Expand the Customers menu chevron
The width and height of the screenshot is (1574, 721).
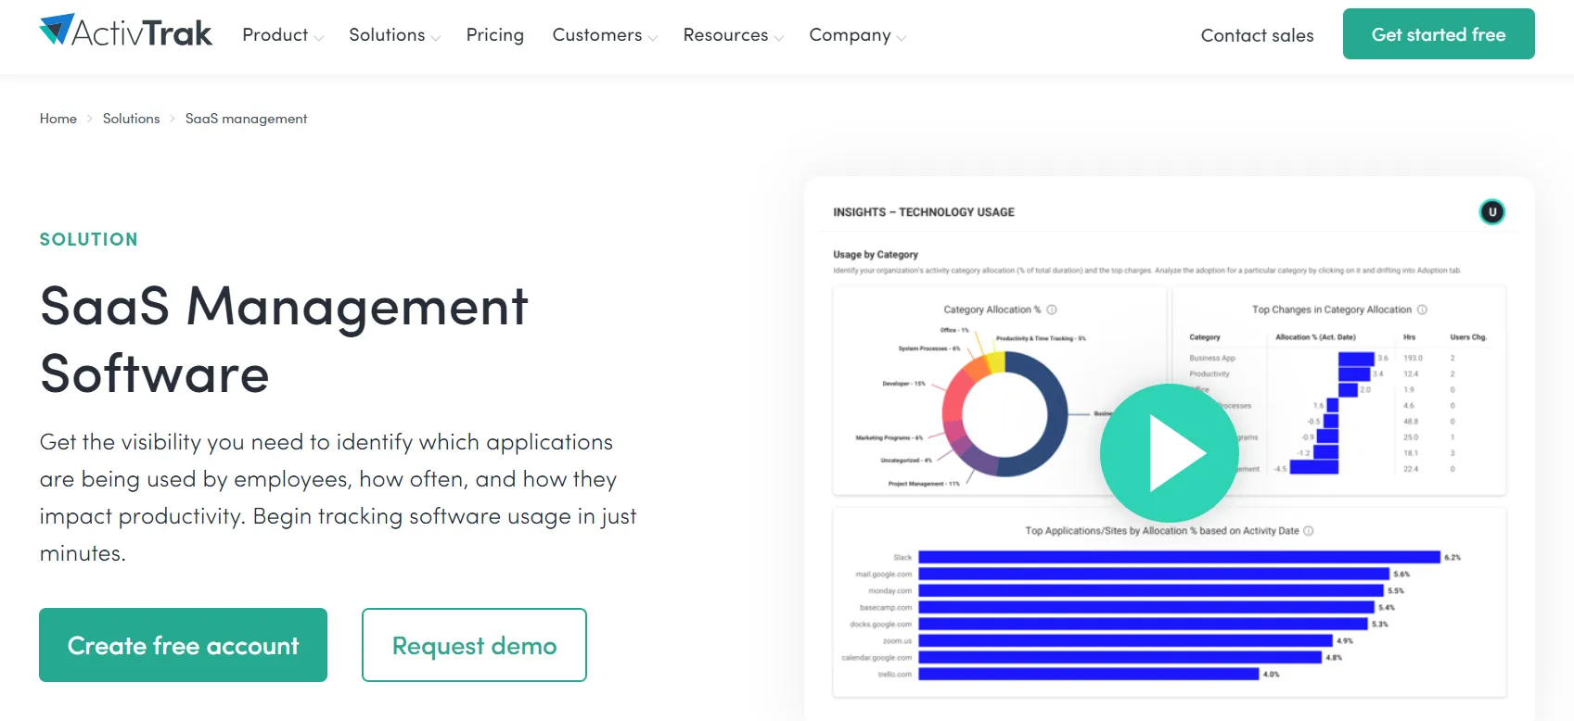coord(653,38)
